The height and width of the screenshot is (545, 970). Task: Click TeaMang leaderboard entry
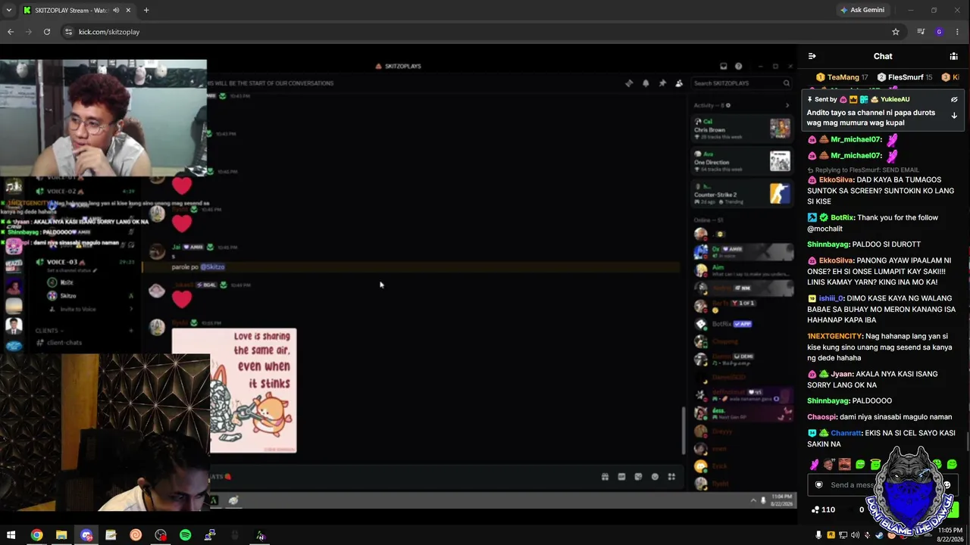tap(842, 77)
